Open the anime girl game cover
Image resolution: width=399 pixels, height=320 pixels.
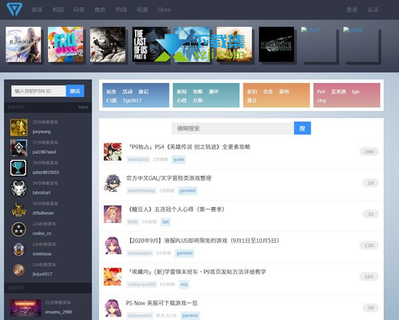coord(23,44)
